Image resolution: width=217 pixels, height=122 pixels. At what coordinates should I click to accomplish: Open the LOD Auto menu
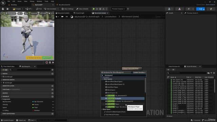43,14
